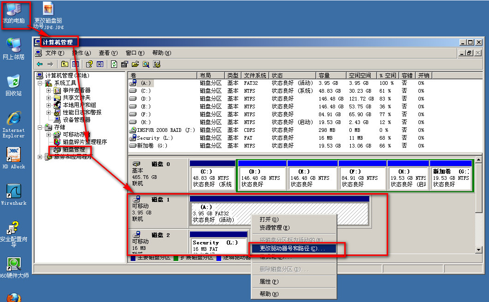
Task: Open the 文件(F) menu
Action: 54,53
